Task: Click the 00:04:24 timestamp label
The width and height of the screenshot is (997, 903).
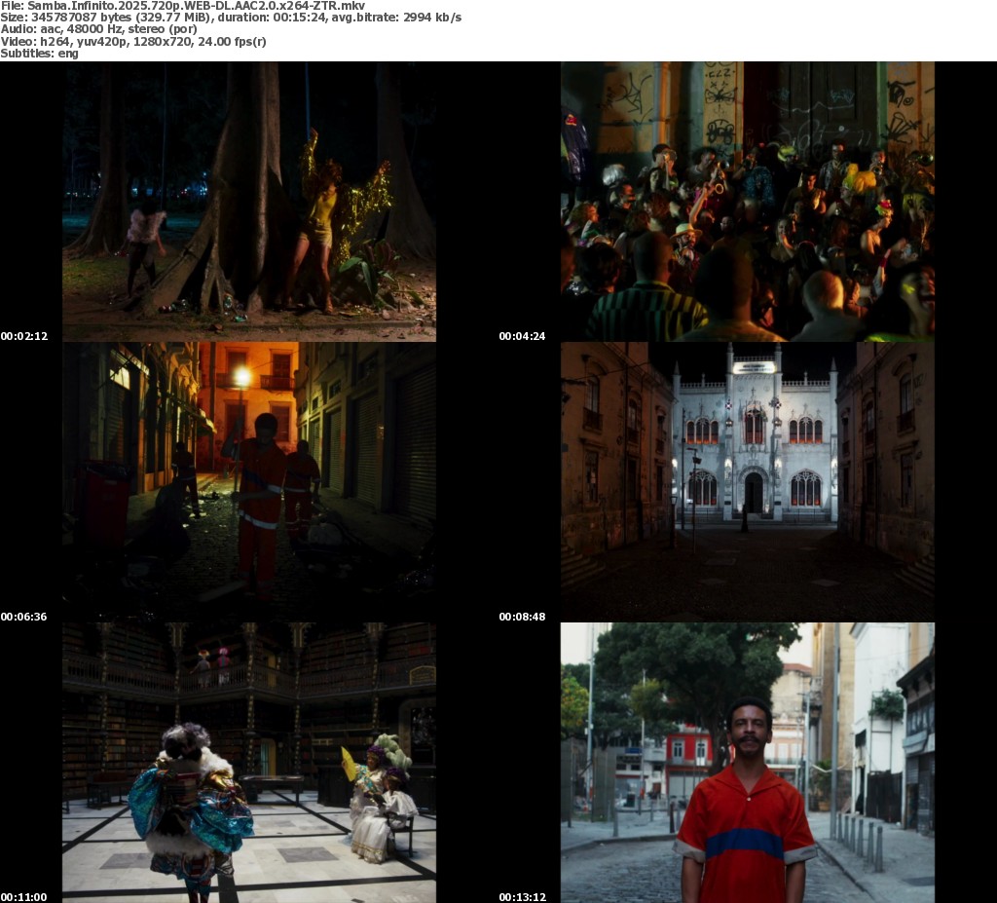Action: pyautogui.click(x=522, y=336)
